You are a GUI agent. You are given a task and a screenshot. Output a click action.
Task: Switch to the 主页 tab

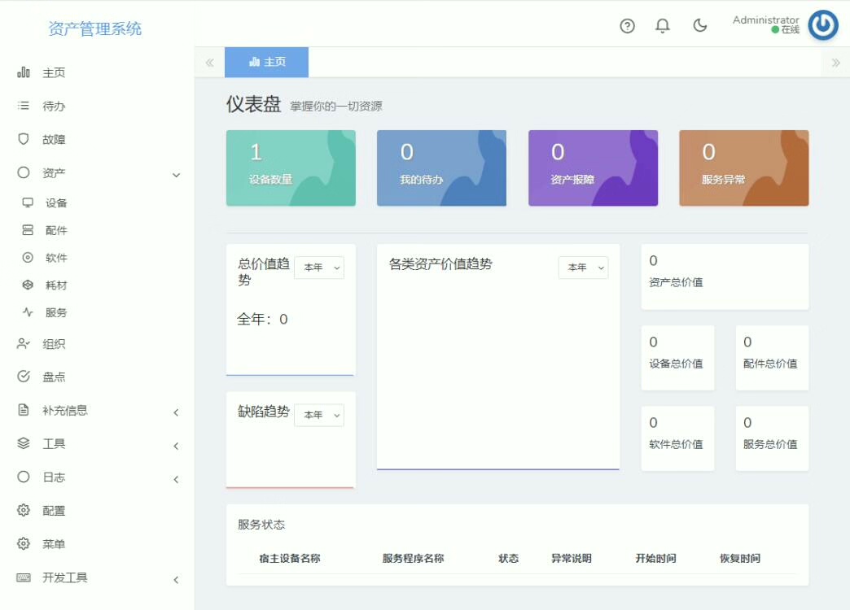coord(267,62)
